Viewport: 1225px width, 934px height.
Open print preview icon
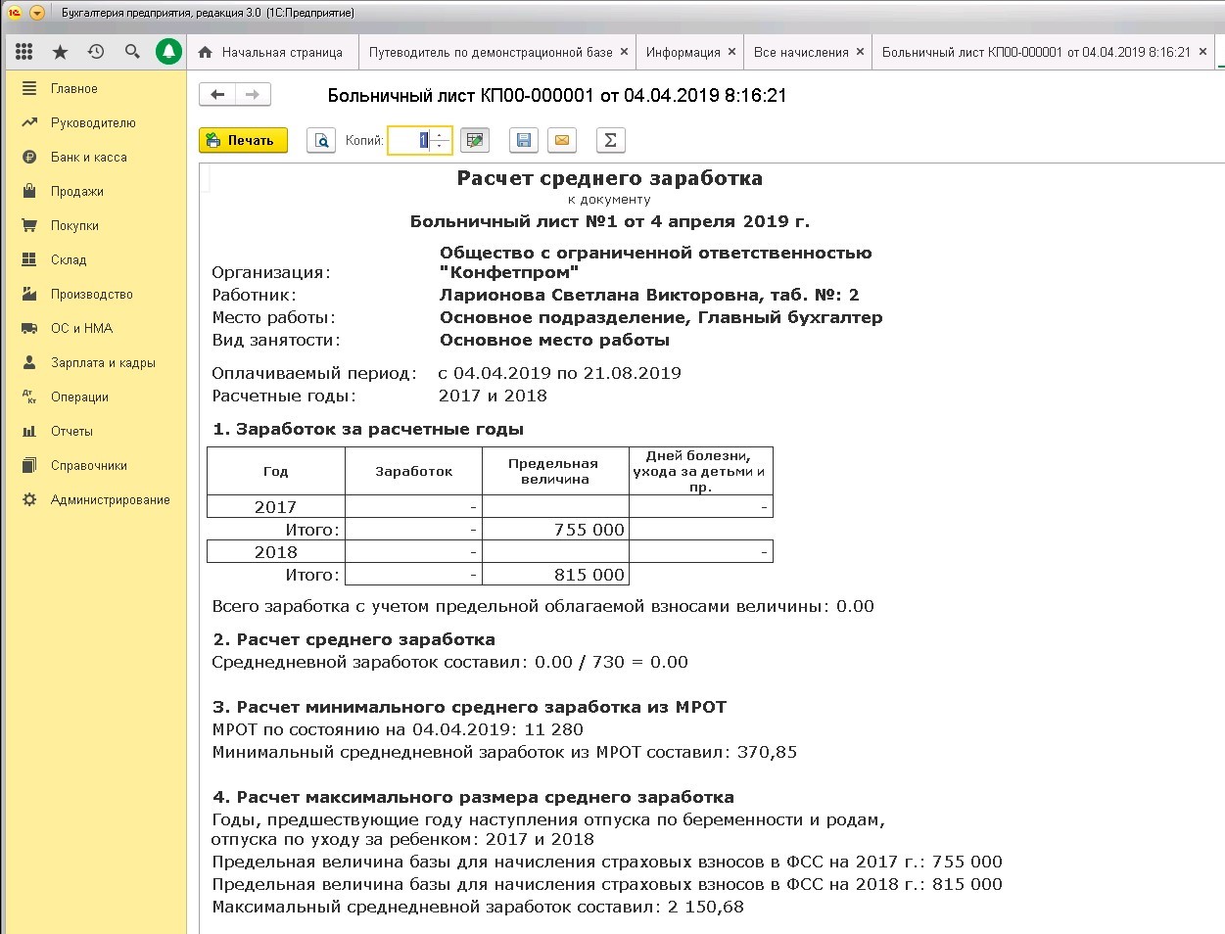click(x=321, y=140)
